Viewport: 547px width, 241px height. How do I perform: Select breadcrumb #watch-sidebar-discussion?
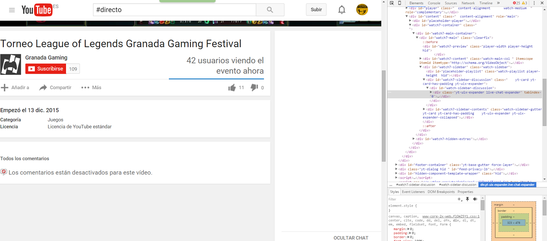coord(457,185)
